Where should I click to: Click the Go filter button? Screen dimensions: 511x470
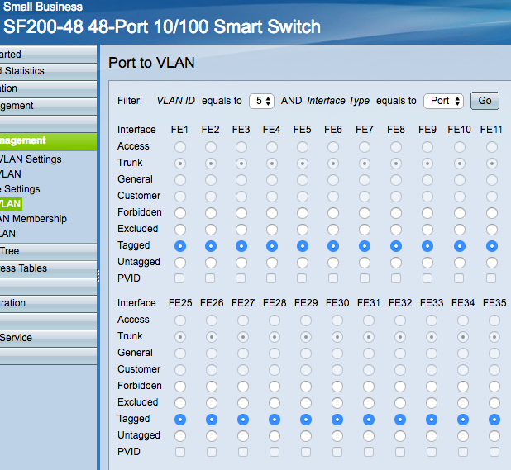point(485,101)
